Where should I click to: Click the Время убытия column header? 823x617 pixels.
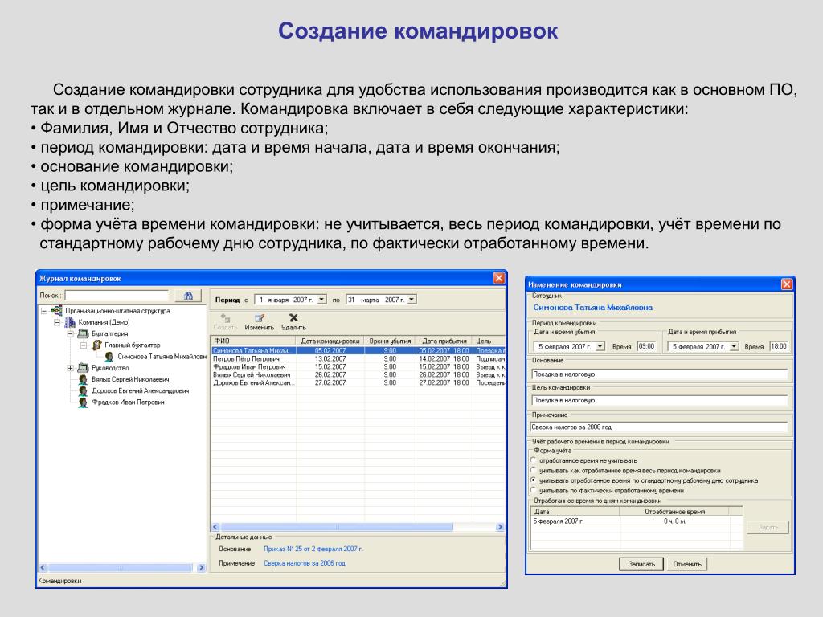coord(390,341)
